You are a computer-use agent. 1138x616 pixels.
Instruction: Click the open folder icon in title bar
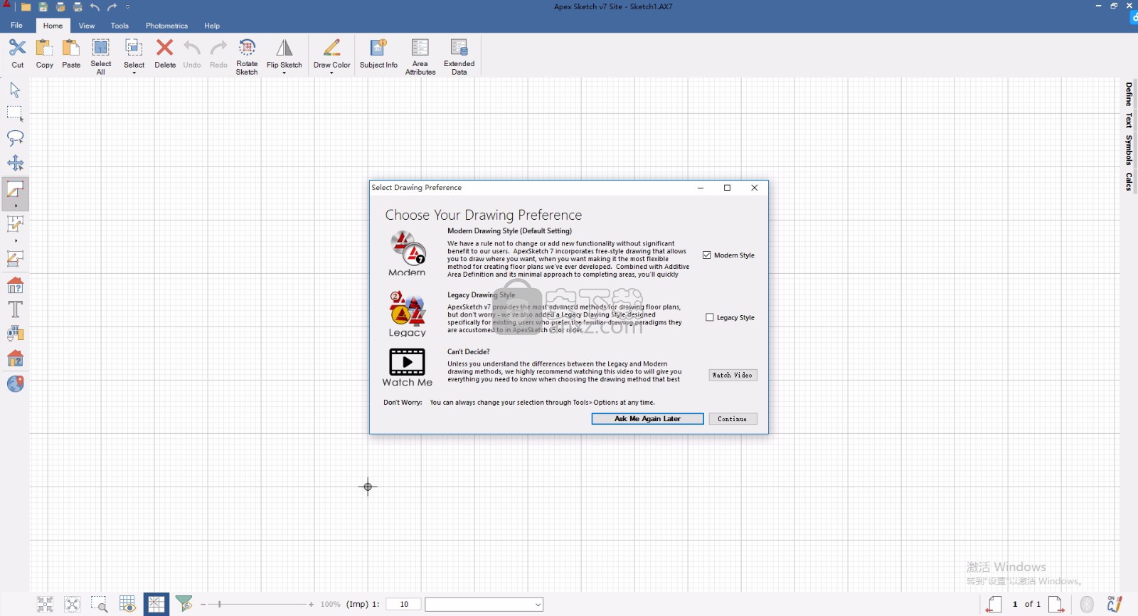(26, 7)
